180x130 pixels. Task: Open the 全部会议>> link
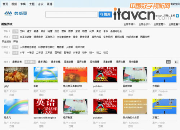click(x=145, y=24)
